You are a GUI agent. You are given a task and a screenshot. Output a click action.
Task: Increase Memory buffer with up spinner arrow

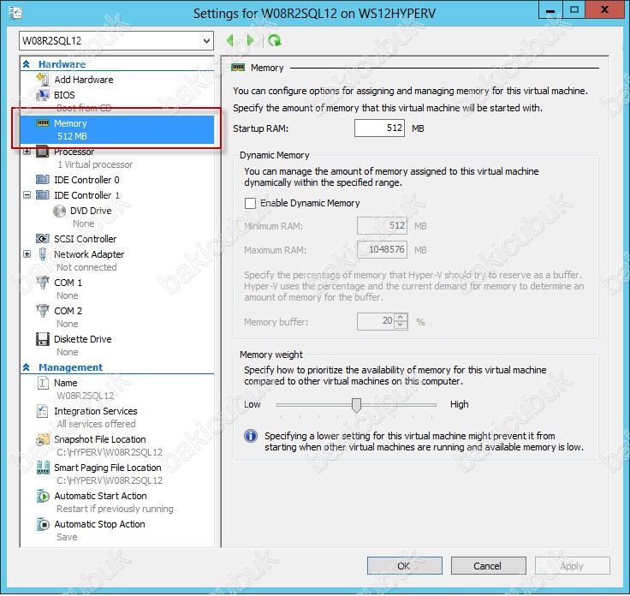click(401, 318)
